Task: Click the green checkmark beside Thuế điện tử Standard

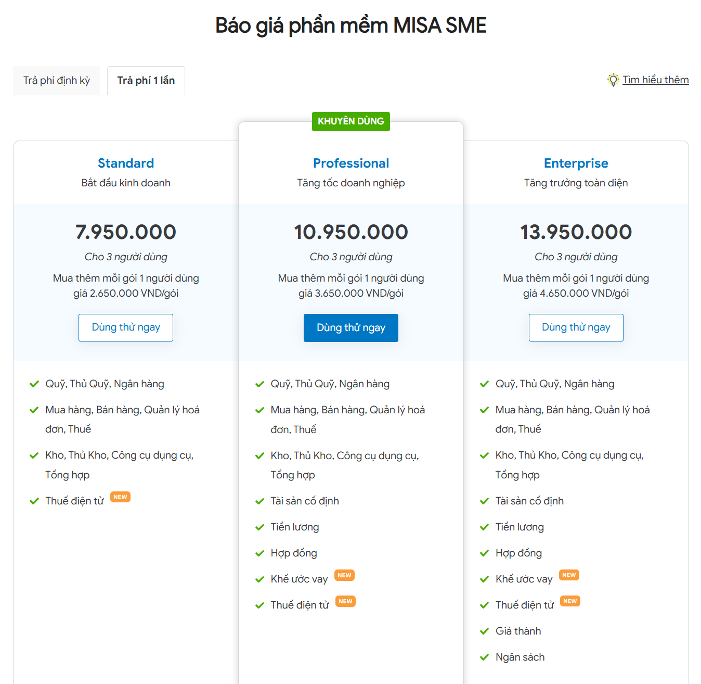Action: tap(34, 501)
